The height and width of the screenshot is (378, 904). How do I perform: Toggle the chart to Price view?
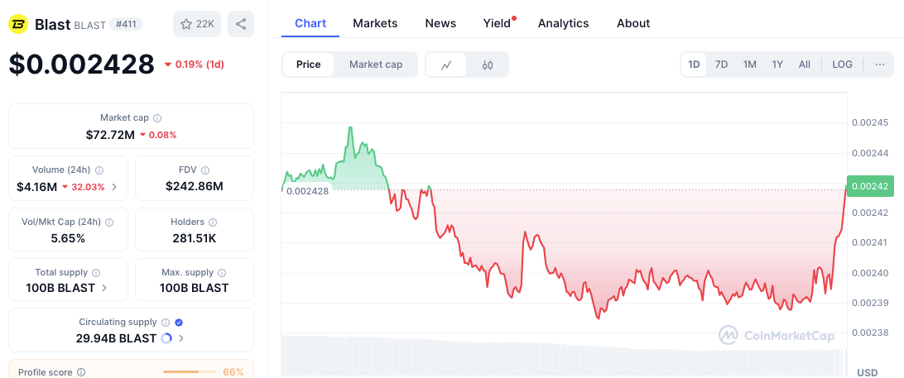308,65
